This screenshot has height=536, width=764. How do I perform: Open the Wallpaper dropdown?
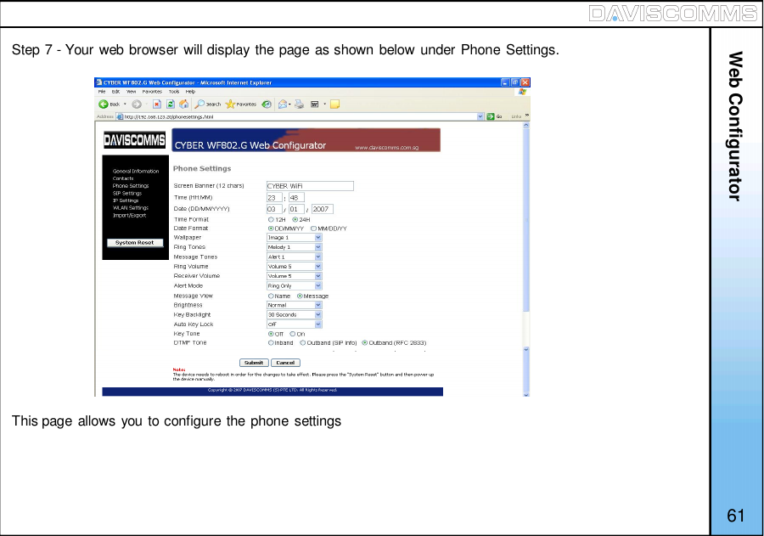[x=317, y=238]
